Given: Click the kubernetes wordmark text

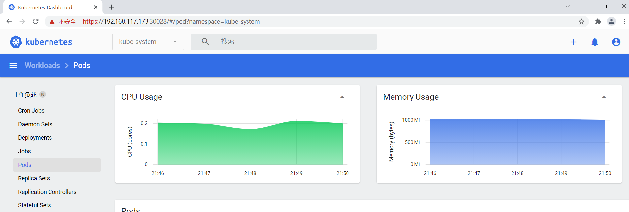Looking at the screenshot, I should coord(49,42).
